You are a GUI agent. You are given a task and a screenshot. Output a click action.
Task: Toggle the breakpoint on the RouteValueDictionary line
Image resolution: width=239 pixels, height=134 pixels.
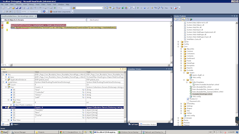pyautogui.click(x=2, y=25)
